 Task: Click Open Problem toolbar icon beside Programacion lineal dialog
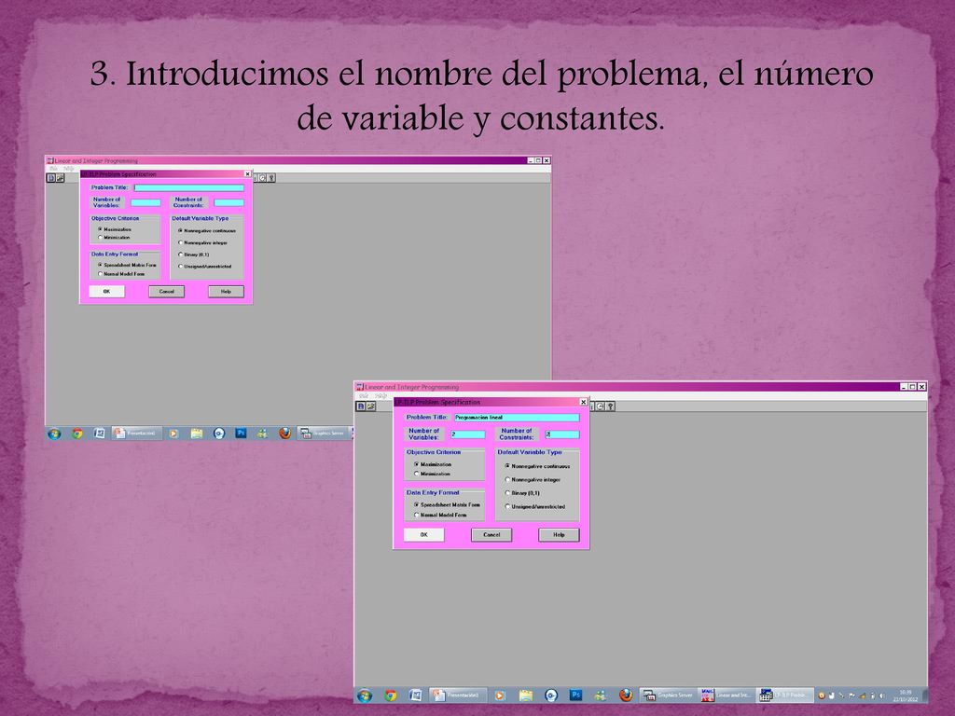(371, 406)
